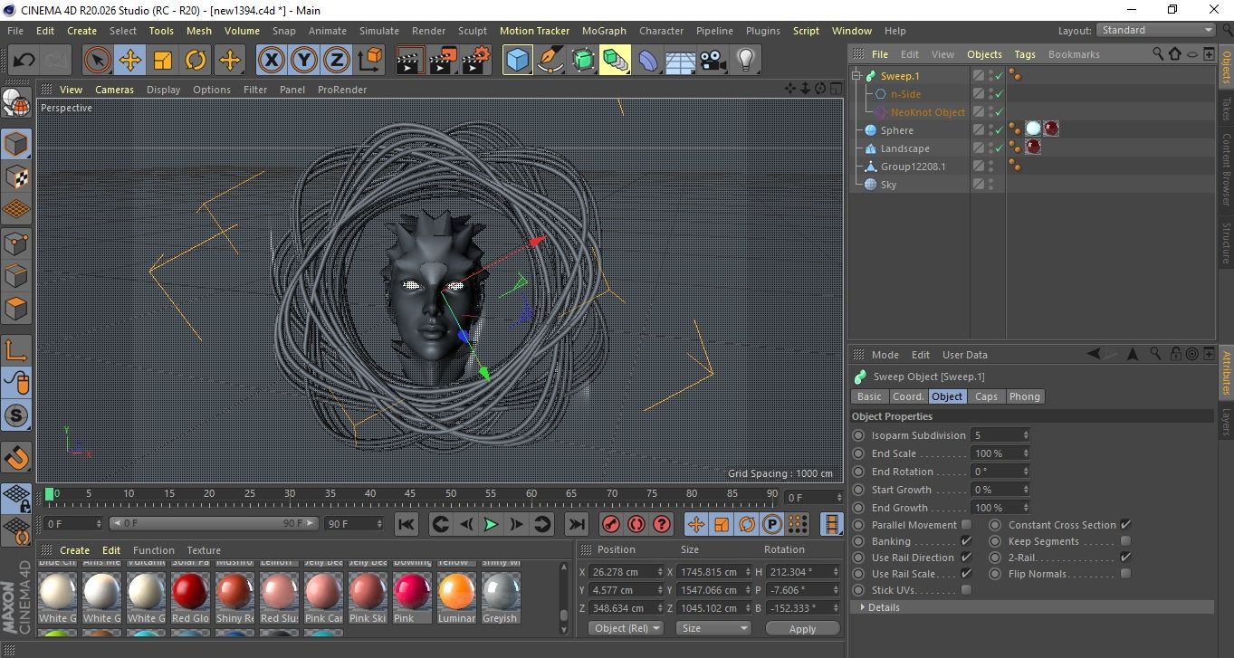
Task: Open the Object (Rel) coordinate dropdown
Action: (626, 628)
